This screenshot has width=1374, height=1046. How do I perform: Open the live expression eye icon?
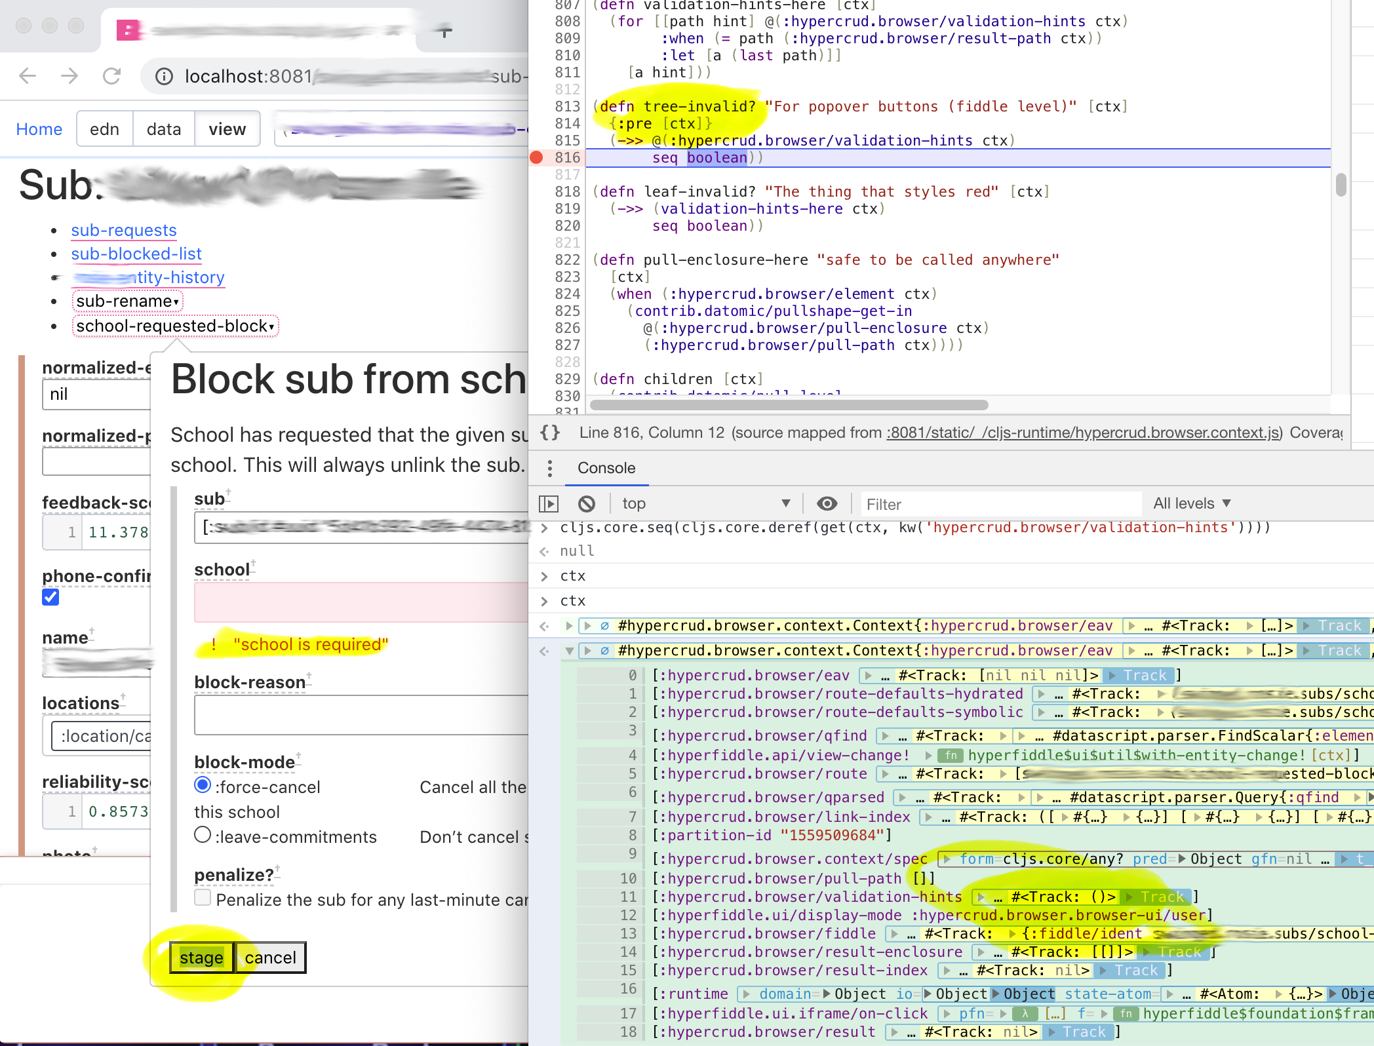[827, 503]
